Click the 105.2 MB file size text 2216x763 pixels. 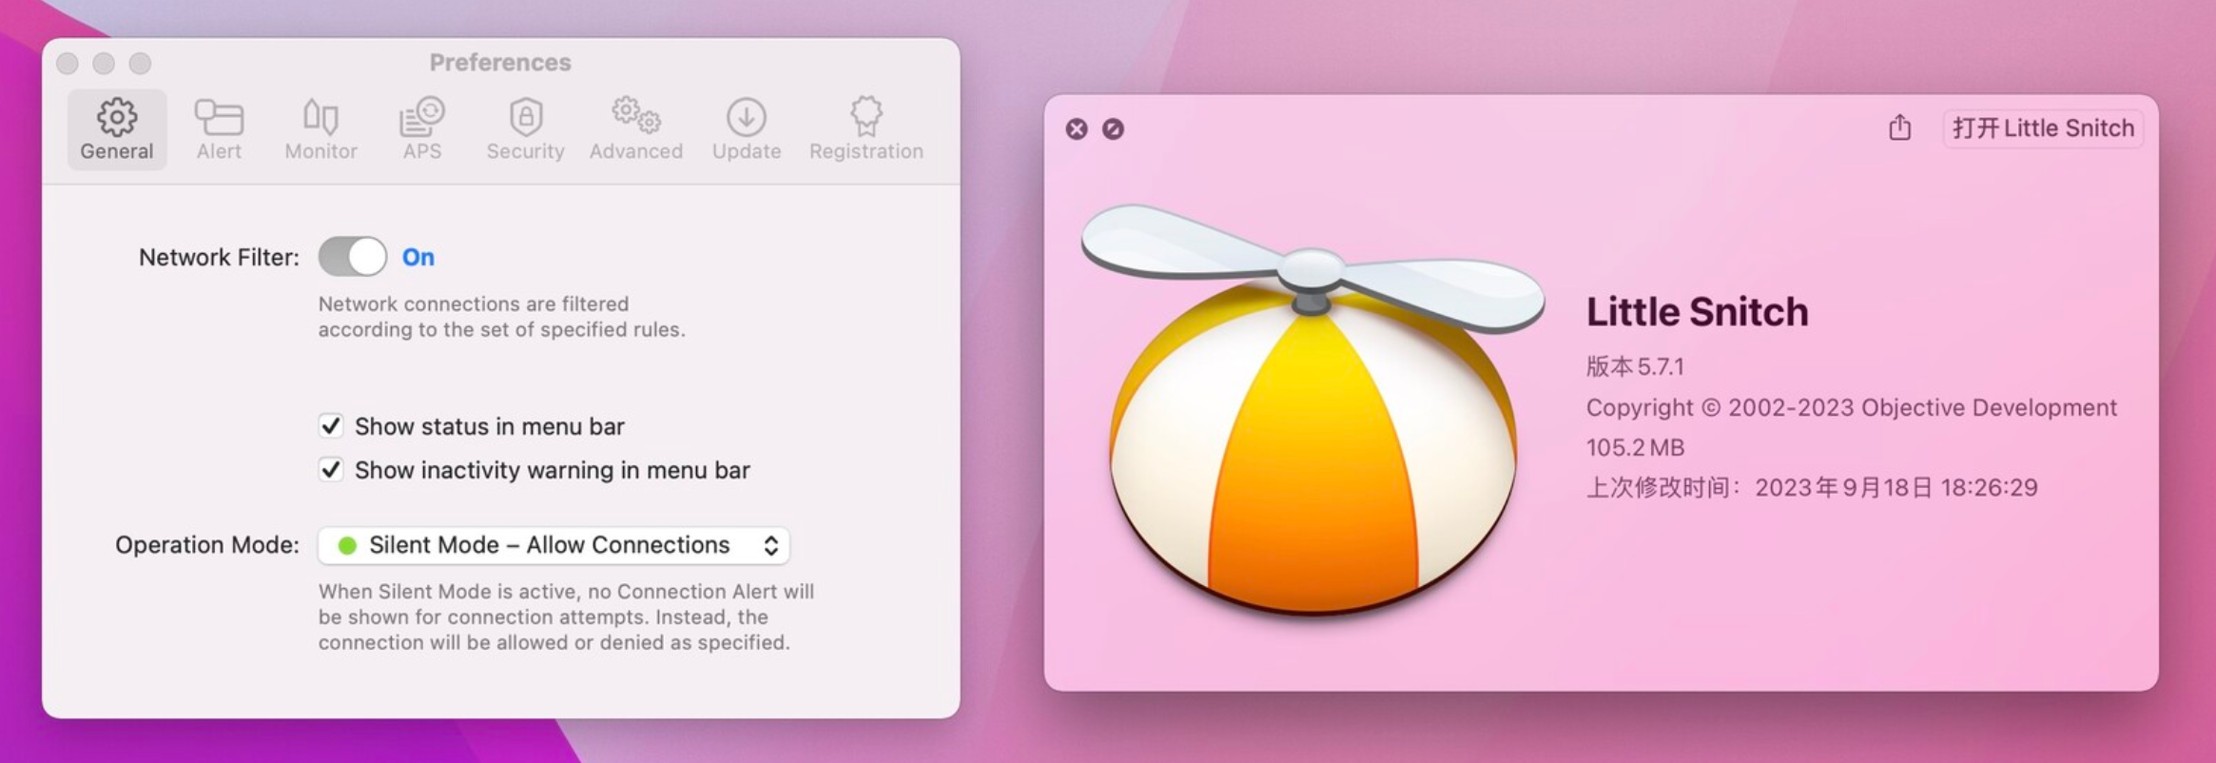[x=1635, y=447]
